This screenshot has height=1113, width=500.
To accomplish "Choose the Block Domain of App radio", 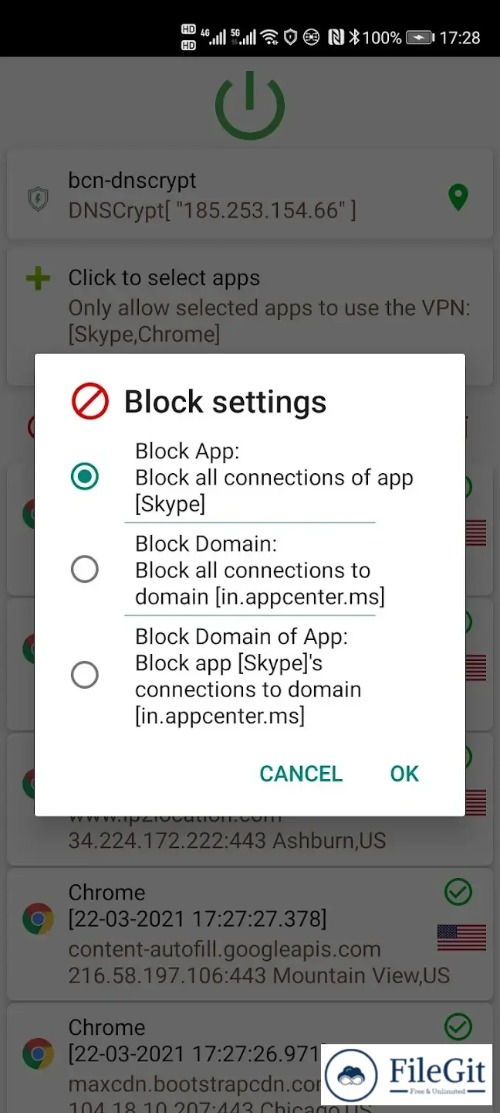I will pos(85,675).
